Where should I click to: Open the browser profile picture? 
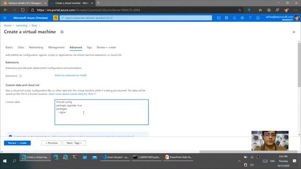click(286, 10)
